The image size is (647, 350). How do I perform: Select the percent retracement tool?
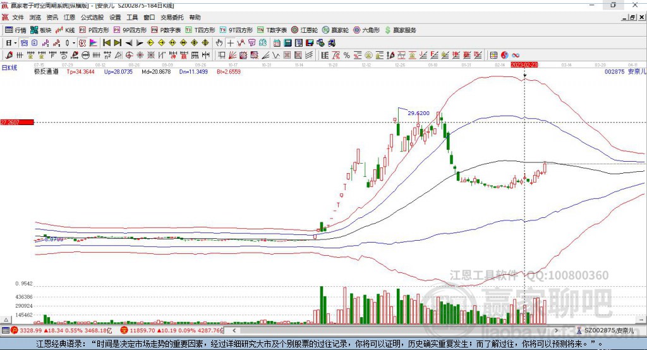coord(347,56)
